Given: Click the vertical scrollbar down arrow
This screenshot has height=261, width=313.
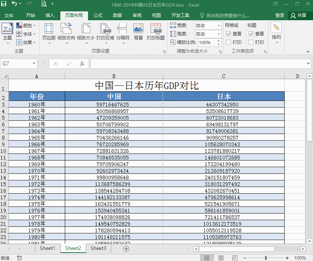Looking at the screenshot, I should pyautogui.click(x=309, y=241).
